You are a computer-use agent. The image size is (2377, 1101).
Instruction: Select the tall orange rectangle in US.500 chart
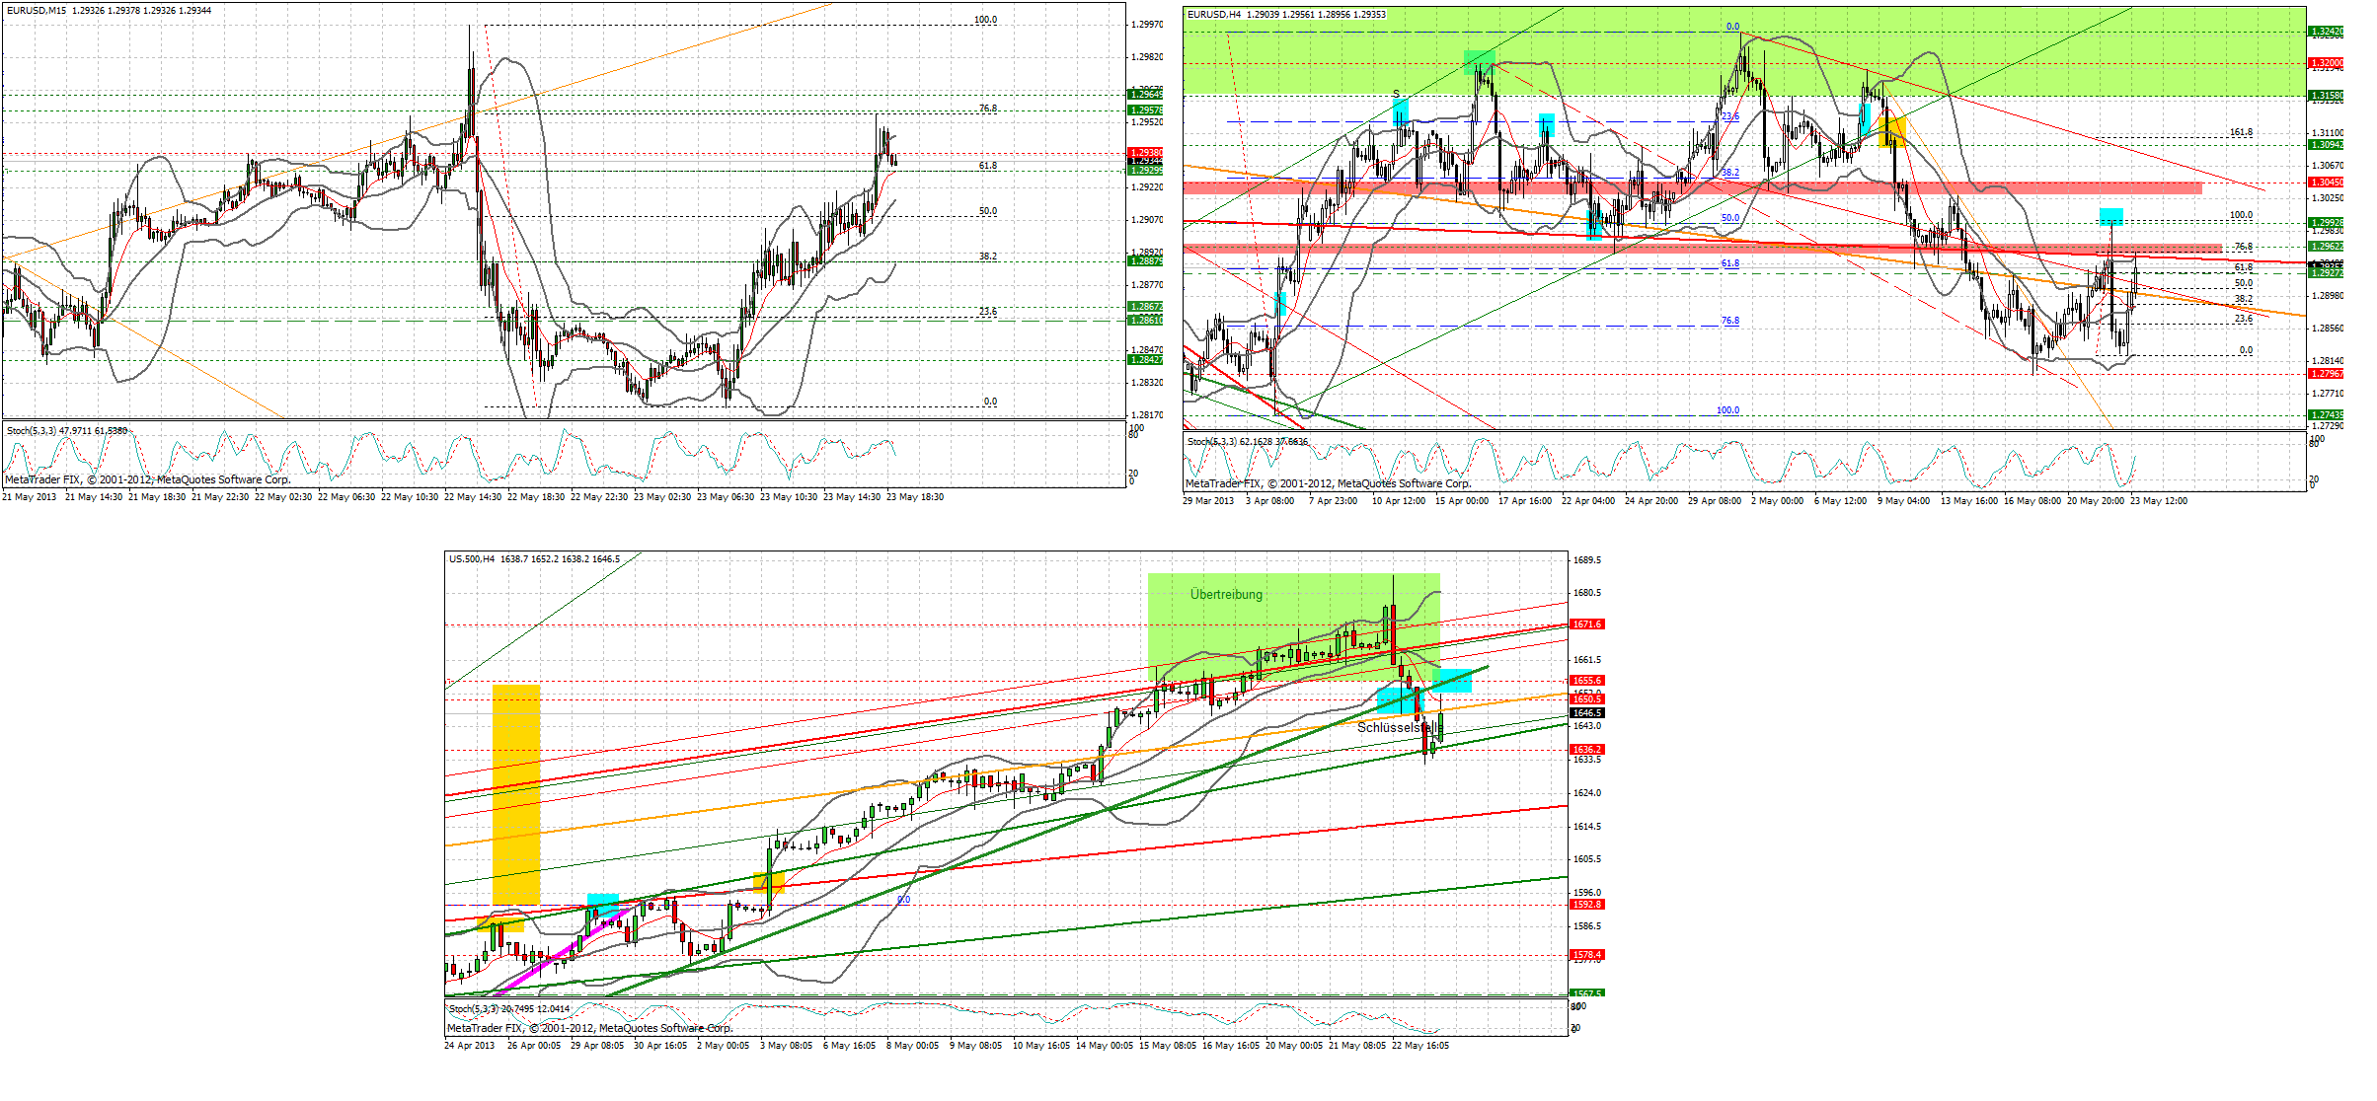pos(516,793)
